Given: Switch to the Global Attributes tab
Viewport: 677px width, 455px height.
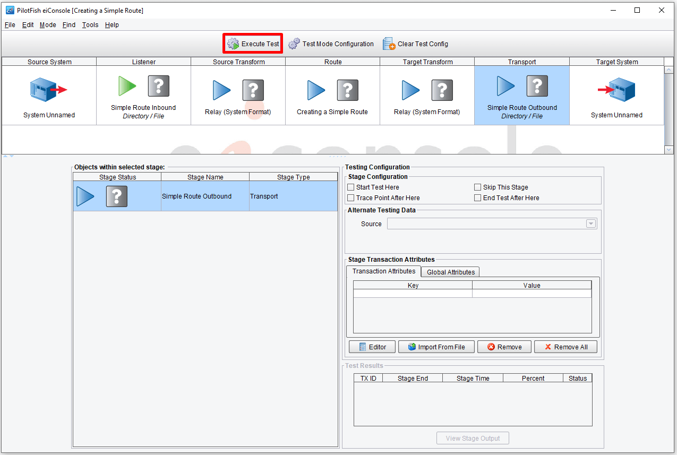Looking at the screenshot, I should pyautogui.click(x=451, y=272).
